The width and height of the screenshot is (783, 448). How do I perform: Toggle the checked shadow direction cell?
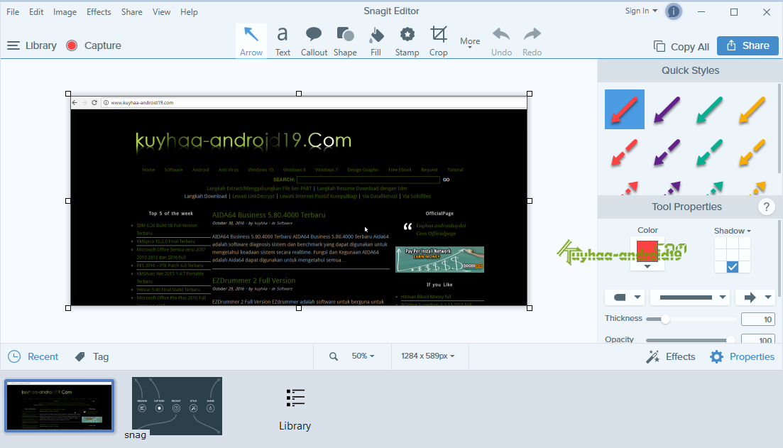(x=733, y=267)
